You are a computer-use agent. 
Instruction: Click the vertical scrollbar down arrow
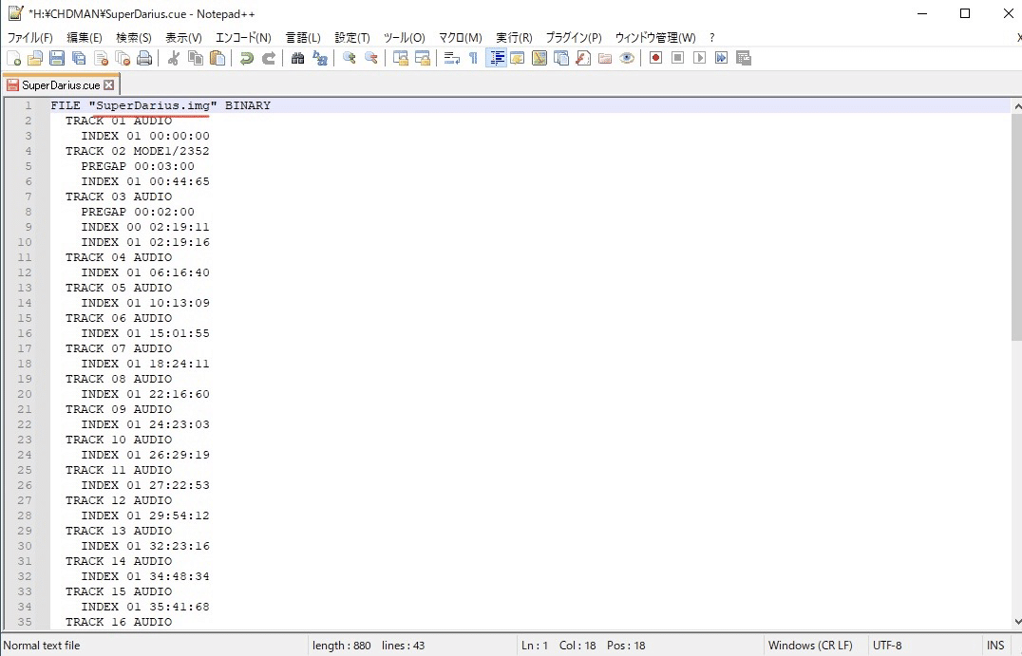point(1017,622)
